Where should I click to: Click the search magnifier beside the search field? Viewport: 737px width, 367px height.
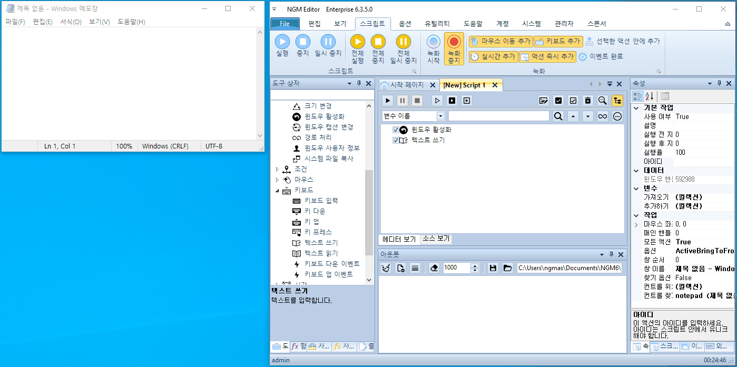click(558, 116)
